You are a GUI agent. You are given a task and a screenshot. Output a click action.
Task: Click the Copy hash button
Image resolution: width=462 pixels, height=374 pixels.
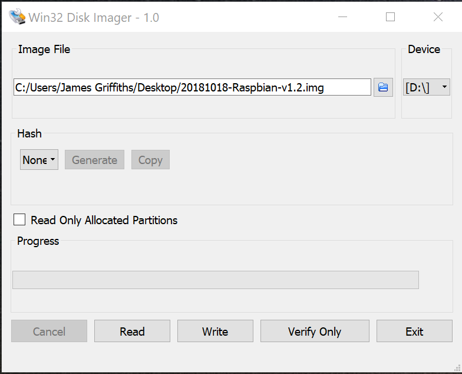pyautogui.click(x=150, y=159)
